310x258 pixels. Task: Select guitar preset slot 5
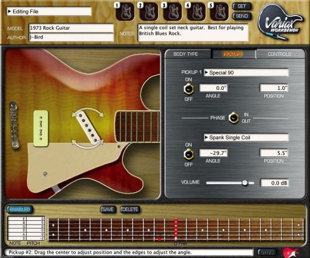(219, 12)
